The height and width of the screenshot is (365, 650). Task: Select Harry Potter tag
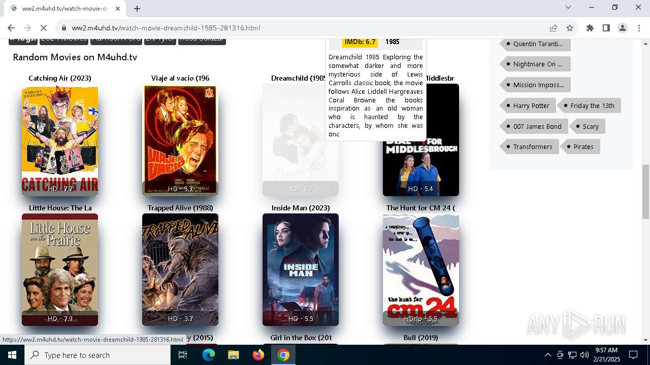pos(528,105)
